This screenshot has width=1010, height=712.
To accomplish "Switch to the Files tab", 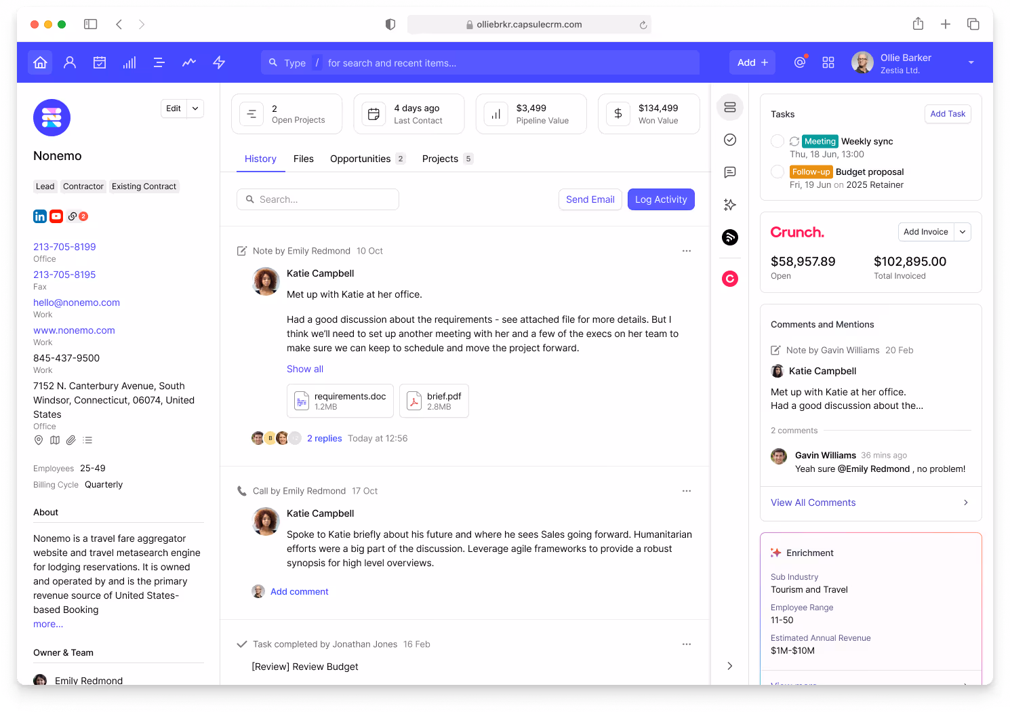I will [304, 159].
